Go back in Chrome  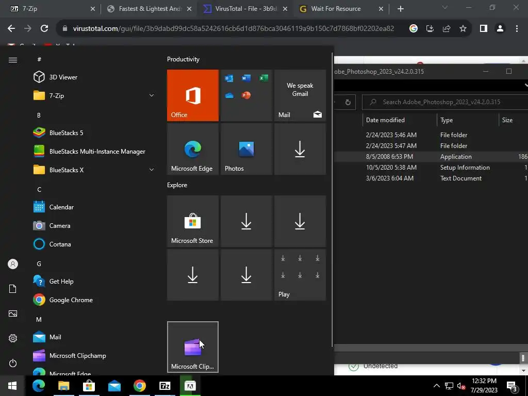(11, 29)
